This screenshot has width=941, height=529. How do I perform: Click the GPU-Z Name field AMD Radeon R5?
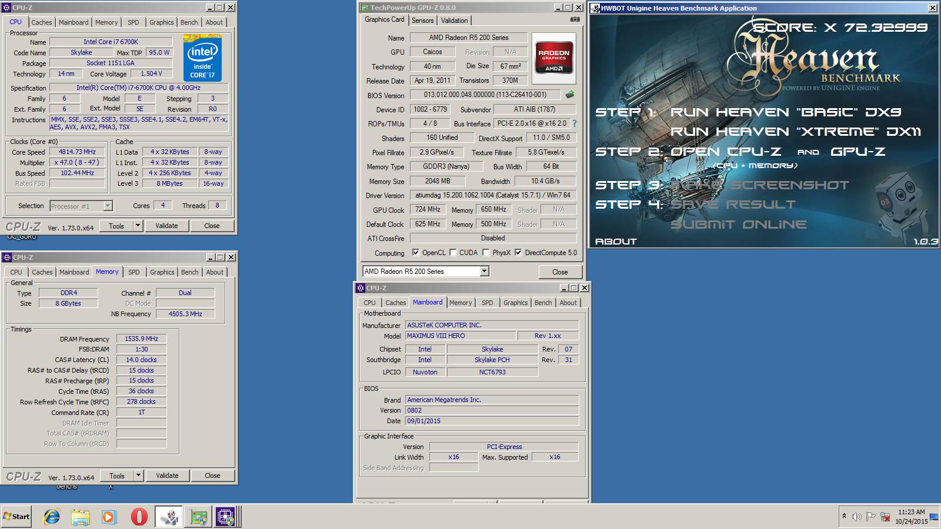468,38
